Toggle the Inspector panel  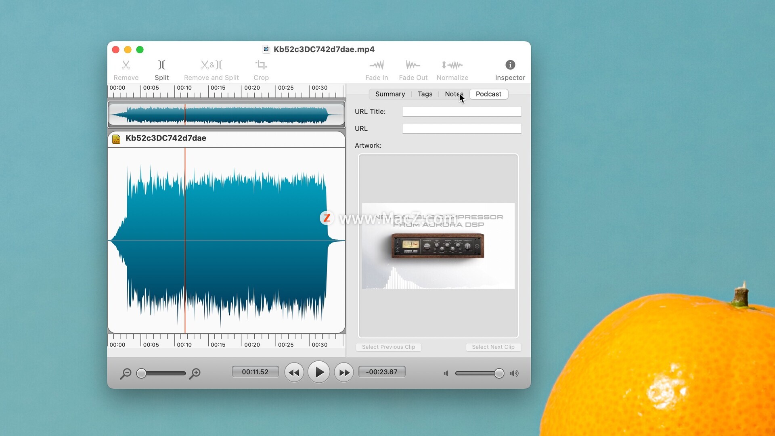[510, 70]
